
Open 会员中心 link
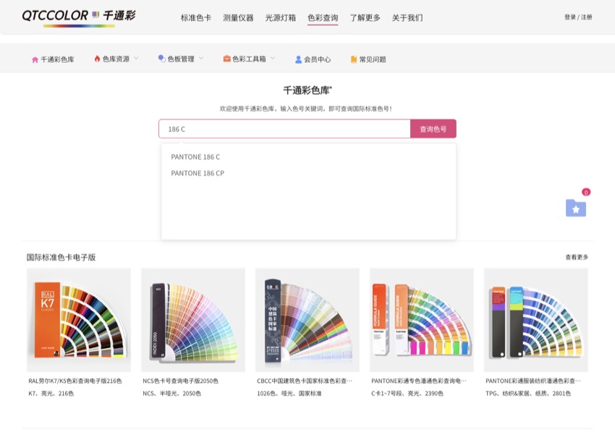coord(318,59)
